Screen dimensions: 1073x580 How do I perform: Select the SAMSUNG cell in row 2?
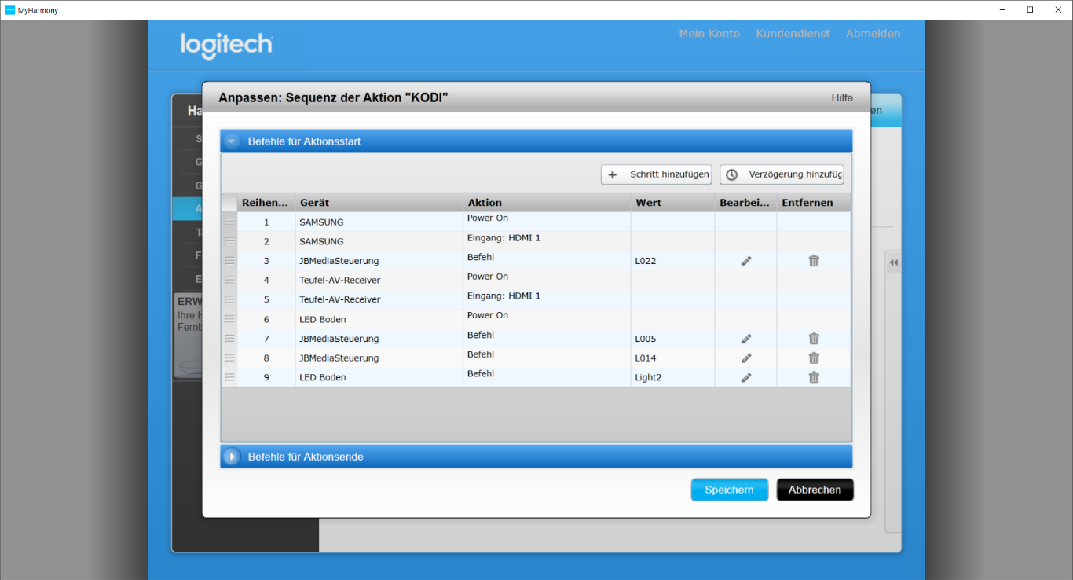point(379,241)
